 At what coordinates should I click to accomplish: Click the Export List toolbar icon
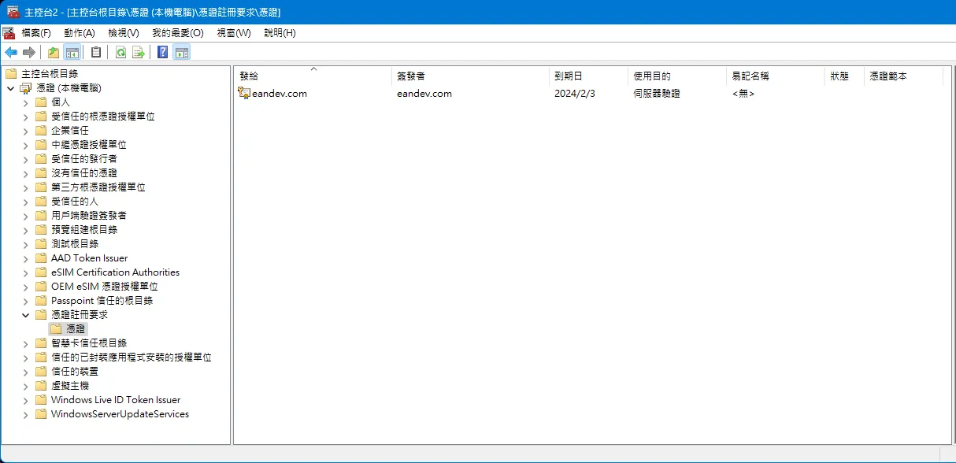139,53
